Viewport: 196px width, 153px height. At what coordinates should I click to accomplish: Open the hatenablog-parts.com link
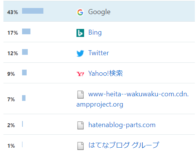point(122,125)
